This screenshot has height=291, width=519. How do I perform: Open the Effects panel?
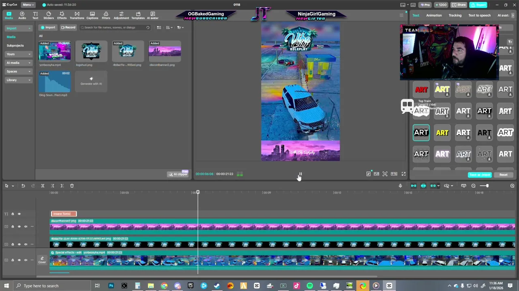[62, 15]
